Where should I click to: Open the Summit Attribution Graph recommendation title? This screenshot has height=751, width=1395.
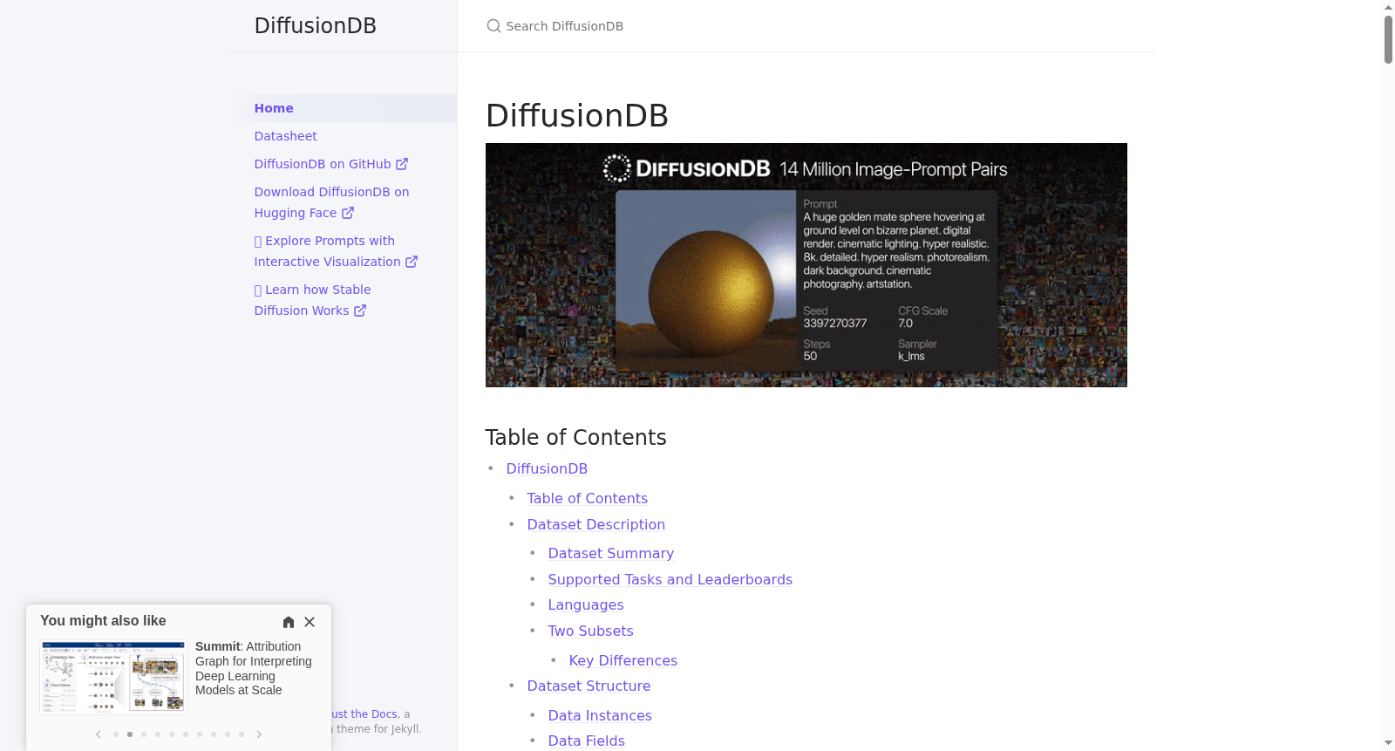click(254, 668)
